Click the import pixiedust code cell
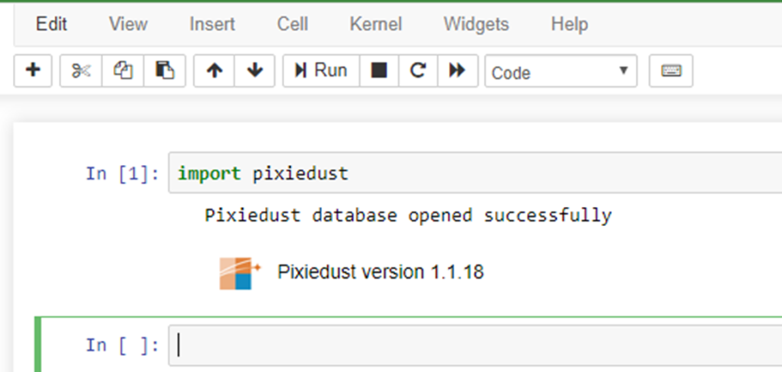Image resolution: width=782 pixels, height=372 pixels. click(x=475, y=173)
